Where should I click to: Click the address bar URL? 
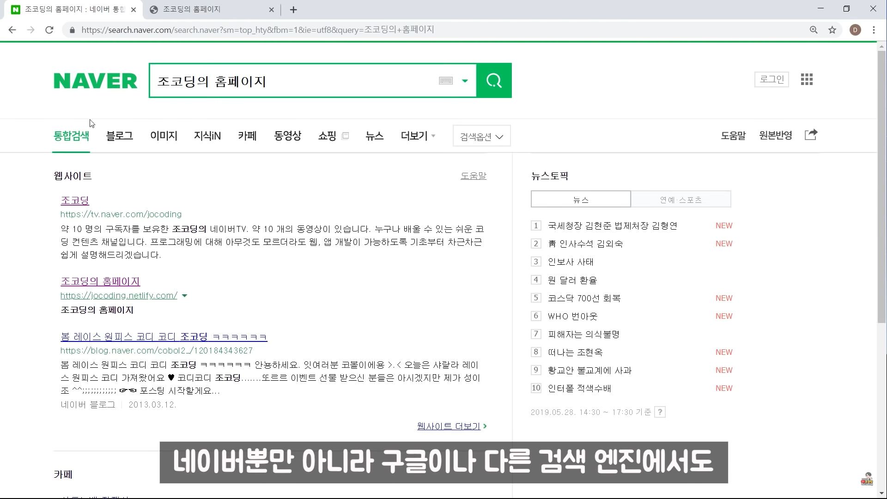coord(258,30)
